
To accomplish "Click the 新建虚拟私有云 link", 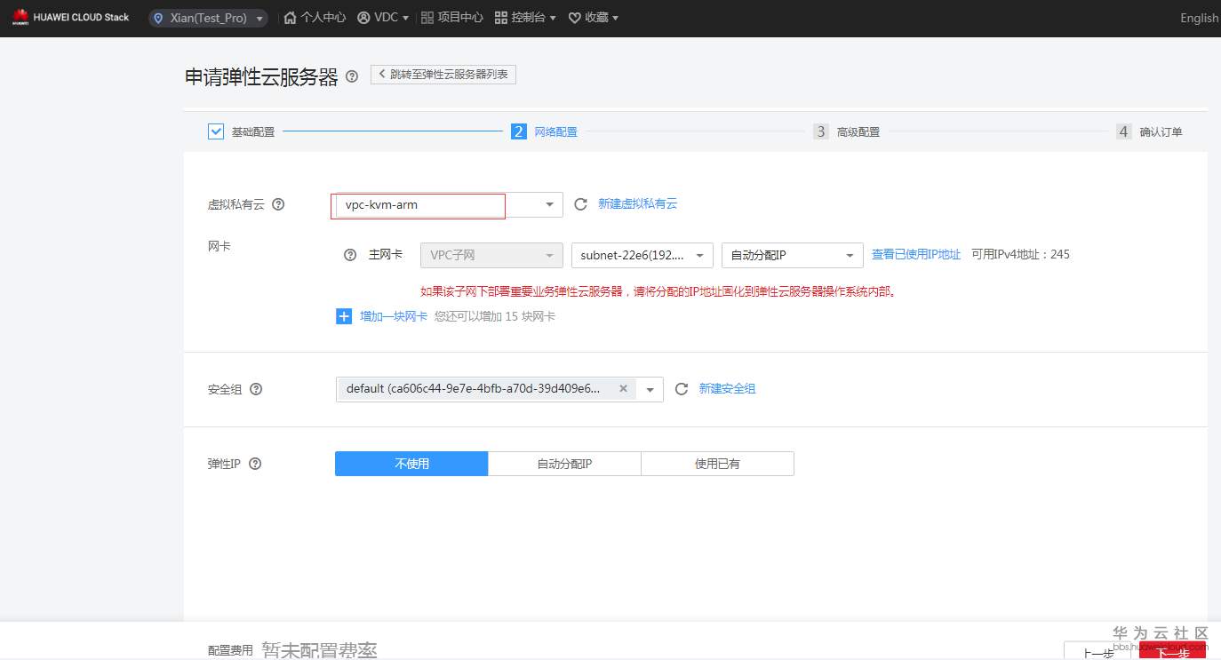I will tap(638, 204).
